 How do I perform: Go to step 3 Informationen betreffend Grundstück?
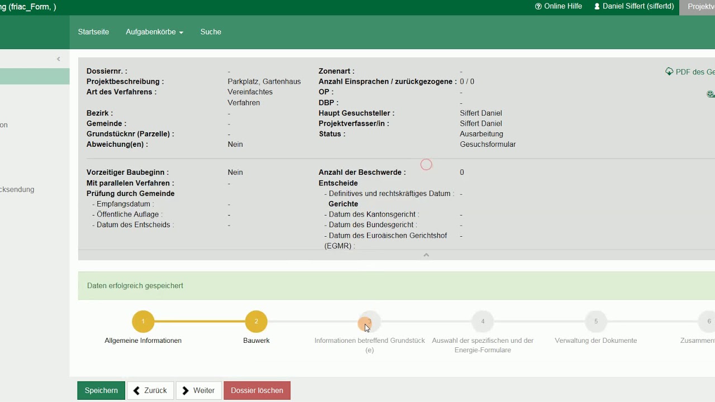[x=369, y=322]
